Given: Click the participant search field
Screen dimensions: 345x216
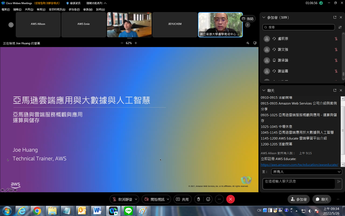Looking at the screenshot, I should click(299, 27).
